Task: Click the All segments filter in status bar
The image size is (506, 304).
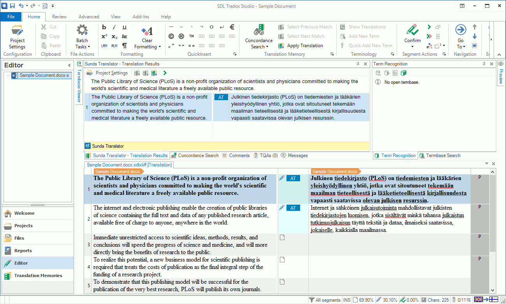Action: point(325,300)
